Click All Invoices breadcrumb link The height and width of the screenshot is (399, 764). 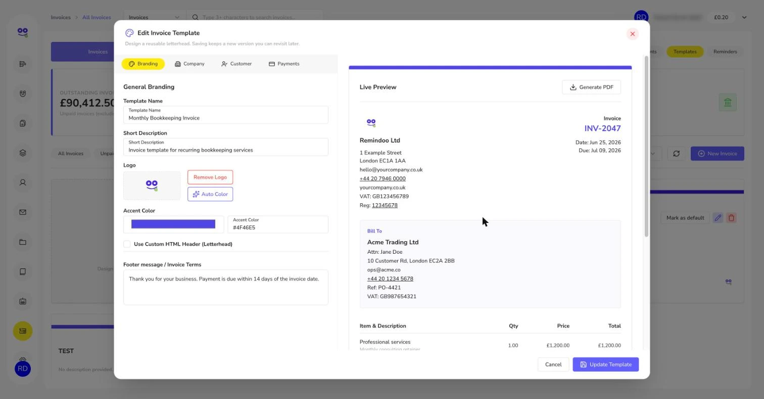coord(97,17)
